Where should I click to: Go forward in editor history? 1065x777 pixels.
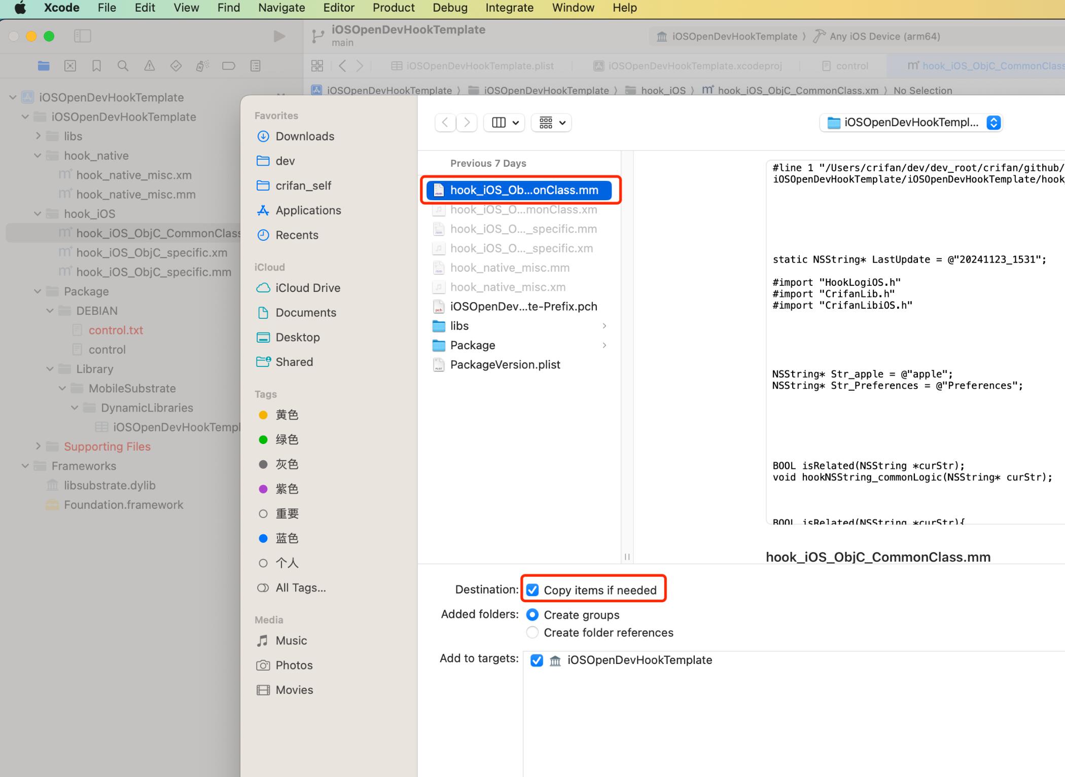[360, 66]
